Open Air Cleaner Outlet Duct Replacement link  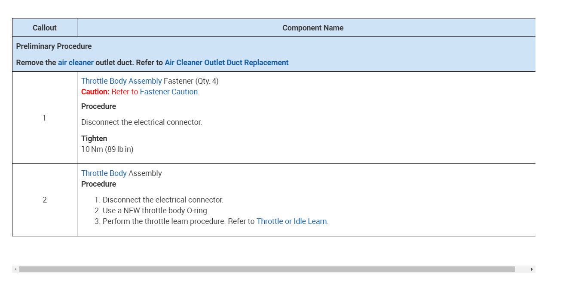(226, 63)
